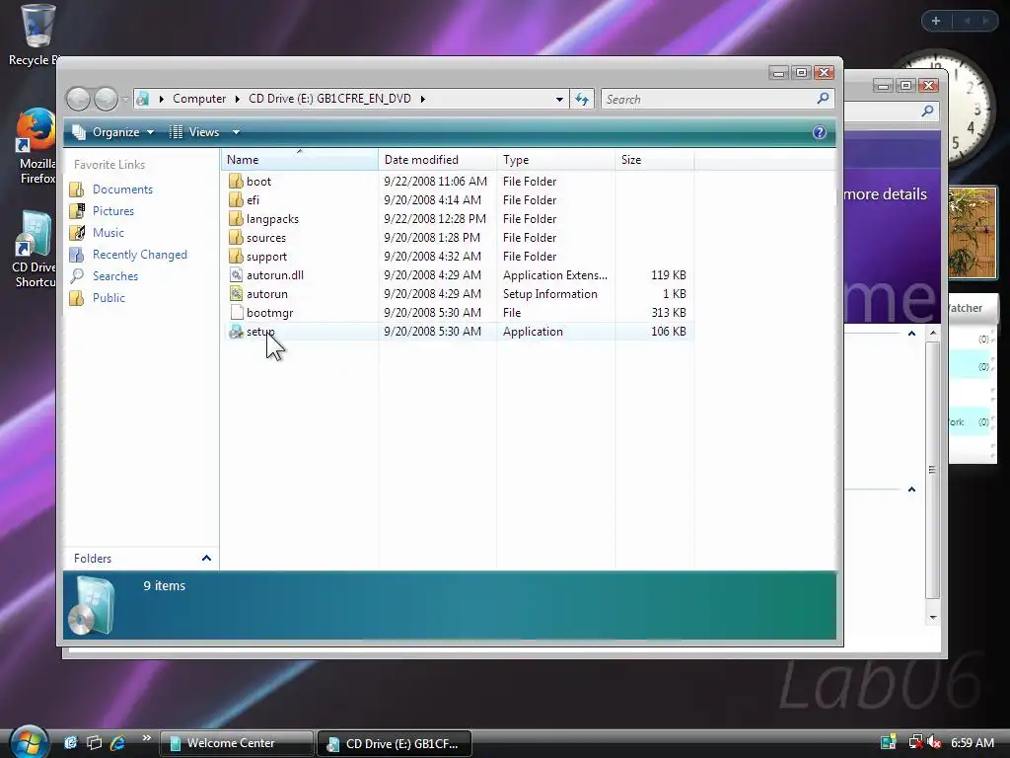
Task: Expand the Folders pane
Action: pos(206,559)
